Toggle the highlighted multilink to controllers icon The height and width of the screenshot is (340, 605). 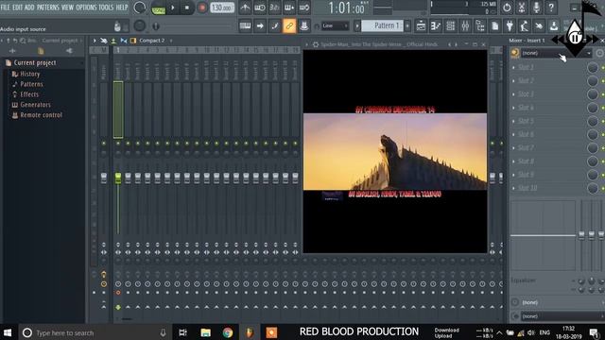(289, 25)
